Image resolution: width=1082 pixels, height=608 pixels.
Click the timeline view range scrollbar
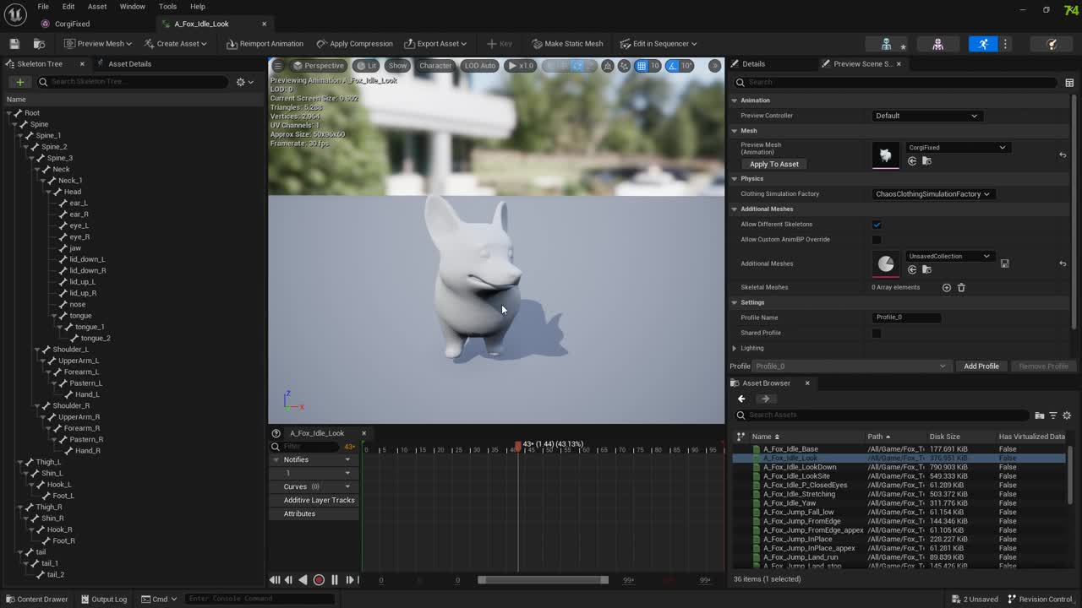coord(543,580)
